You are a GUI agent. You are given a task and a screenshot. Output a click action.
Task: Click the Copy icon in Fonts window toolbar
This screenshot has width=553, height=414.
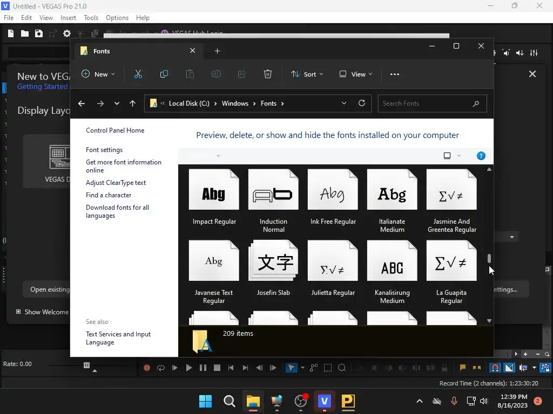[164, 74]
